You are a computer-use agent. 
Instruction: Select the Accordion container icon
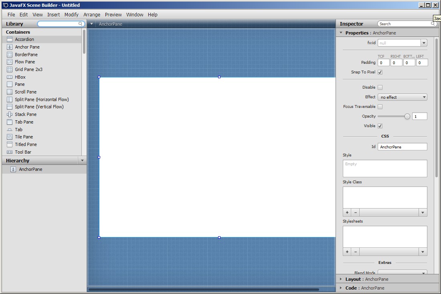(10, 39)
